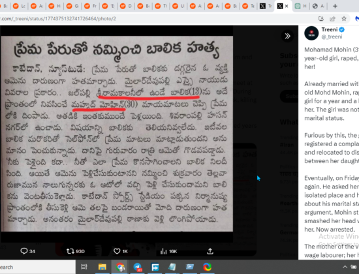This screenshot has width=359, height=274.
Task: Click the line 'her. Now arrested.'
Action: (329, 230)
